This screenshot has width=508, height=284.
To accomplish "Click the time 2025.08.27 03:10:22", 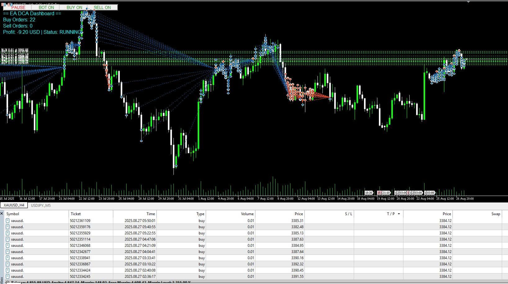I will [140, 264].
